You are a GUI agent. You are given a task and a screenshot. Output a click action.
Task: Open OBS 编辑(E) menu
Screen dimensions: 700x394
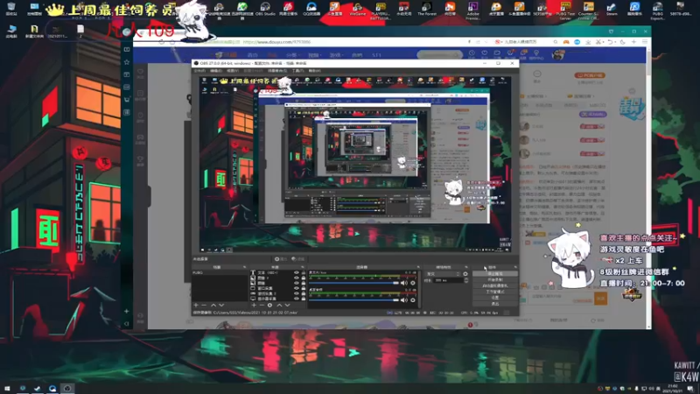[216, 71]
